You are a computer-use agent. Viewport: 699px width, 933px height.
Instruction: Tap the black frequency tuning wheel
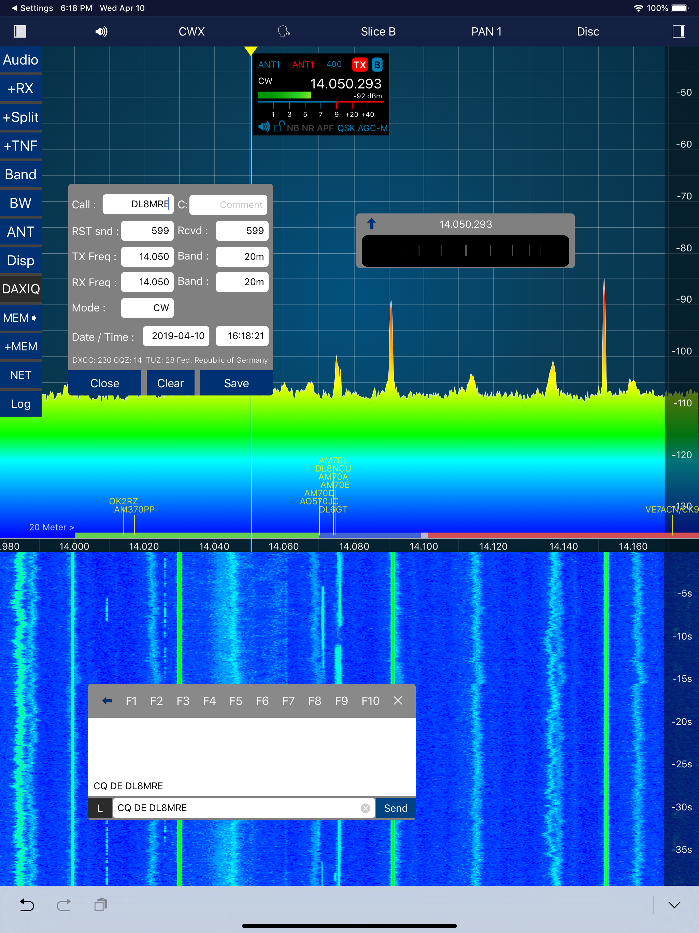[x=466, y=251]
